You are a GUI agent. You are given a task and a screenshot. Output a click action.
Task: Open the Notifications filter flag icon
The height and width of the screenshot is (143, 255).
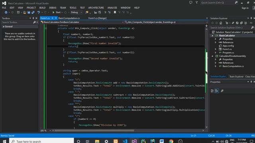click(x=196, y=3)
